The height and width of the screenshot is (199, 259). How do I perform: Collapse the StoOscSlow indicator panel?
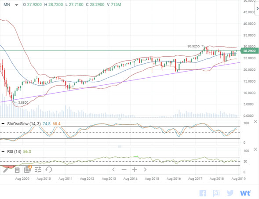click(3, 123)
